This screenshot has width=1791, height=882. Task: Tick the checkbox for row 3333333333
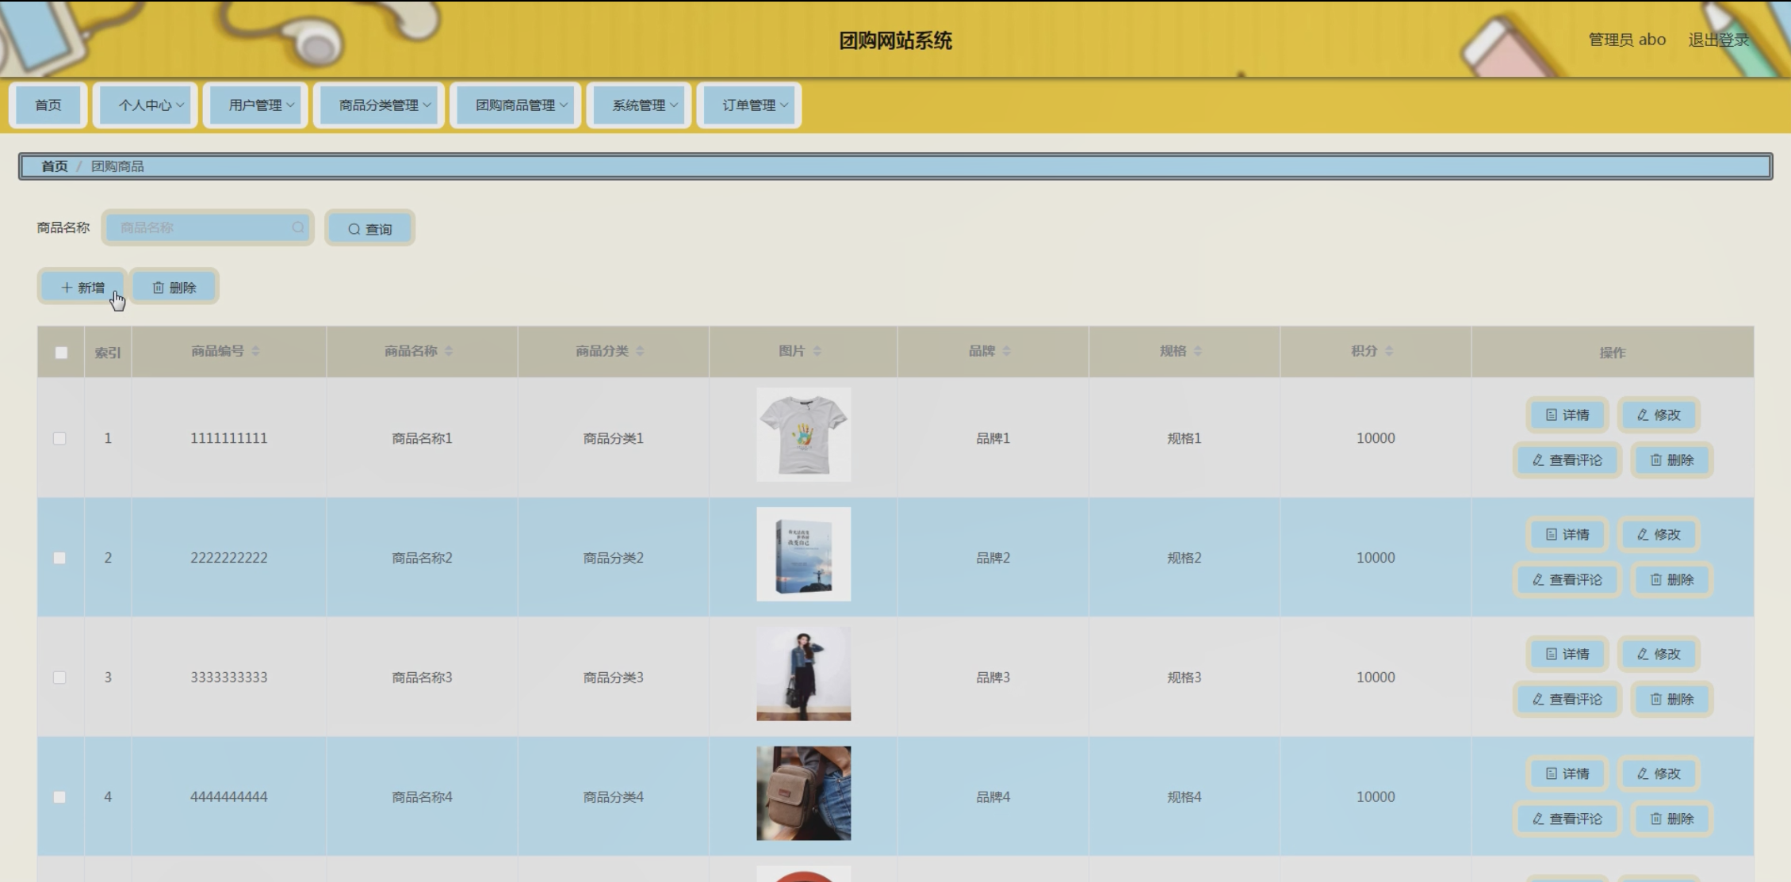59,678
